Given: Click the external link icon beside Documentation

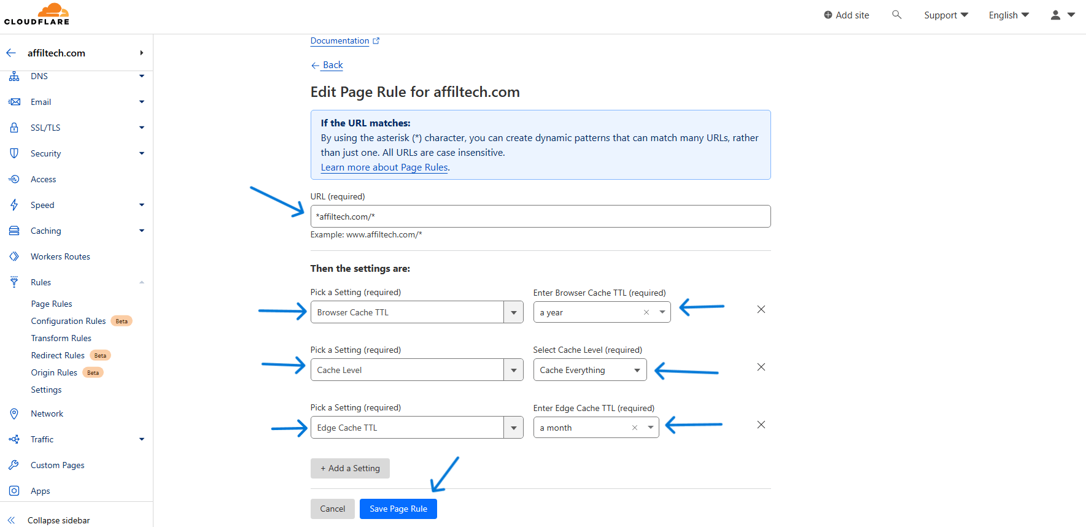Looking at the screenshot, I should [x=376, y=41].
